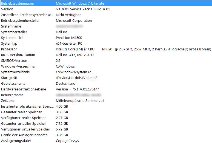Select the SMBIOS-Version label
Viewport: 212px width, 143px height.
pyautogui.click(x=14, y=61)
